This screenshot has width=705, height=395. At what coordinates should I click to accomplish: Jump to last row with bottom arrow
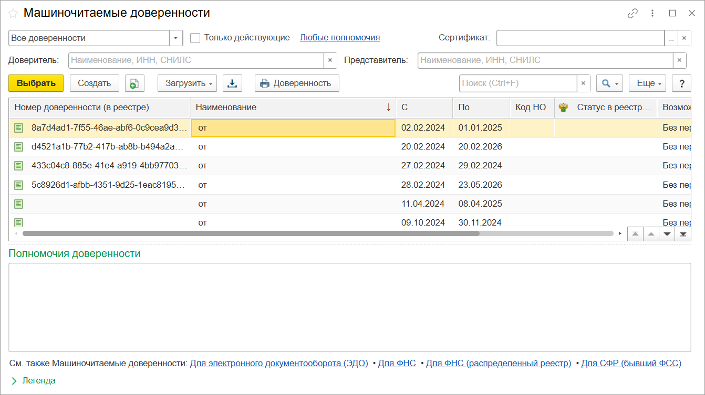(x=683, y=234)
